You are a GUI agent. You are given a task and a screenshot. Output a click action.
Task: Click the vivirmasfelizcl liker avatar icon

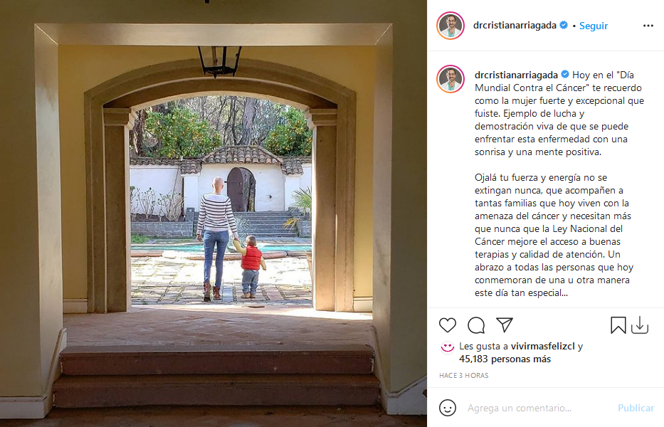(447, 347)
